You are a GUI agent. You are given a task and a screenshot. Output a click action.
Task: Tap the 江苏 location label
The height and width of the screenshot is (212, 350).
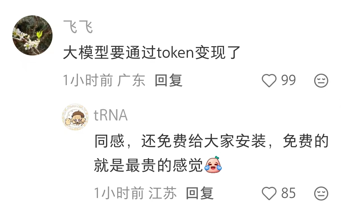163,193
